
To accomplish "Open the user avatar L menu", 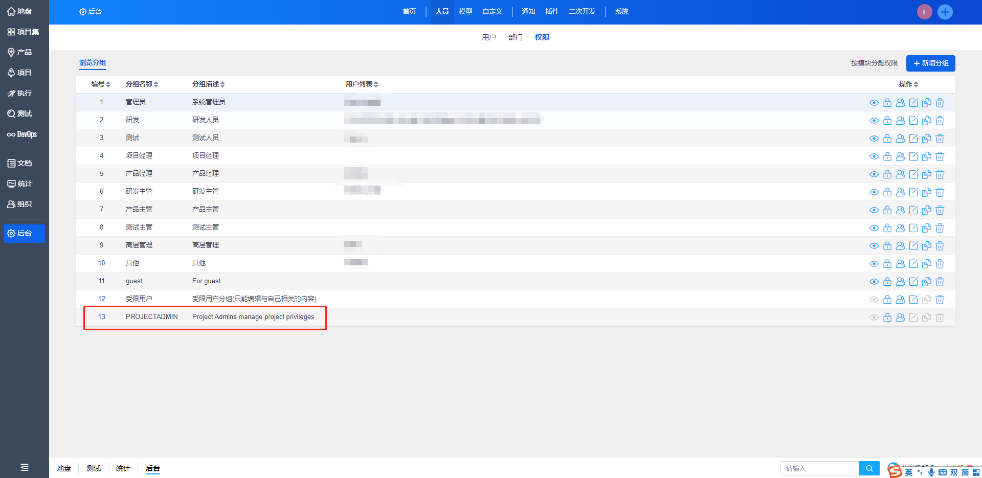I will point(925,12).
